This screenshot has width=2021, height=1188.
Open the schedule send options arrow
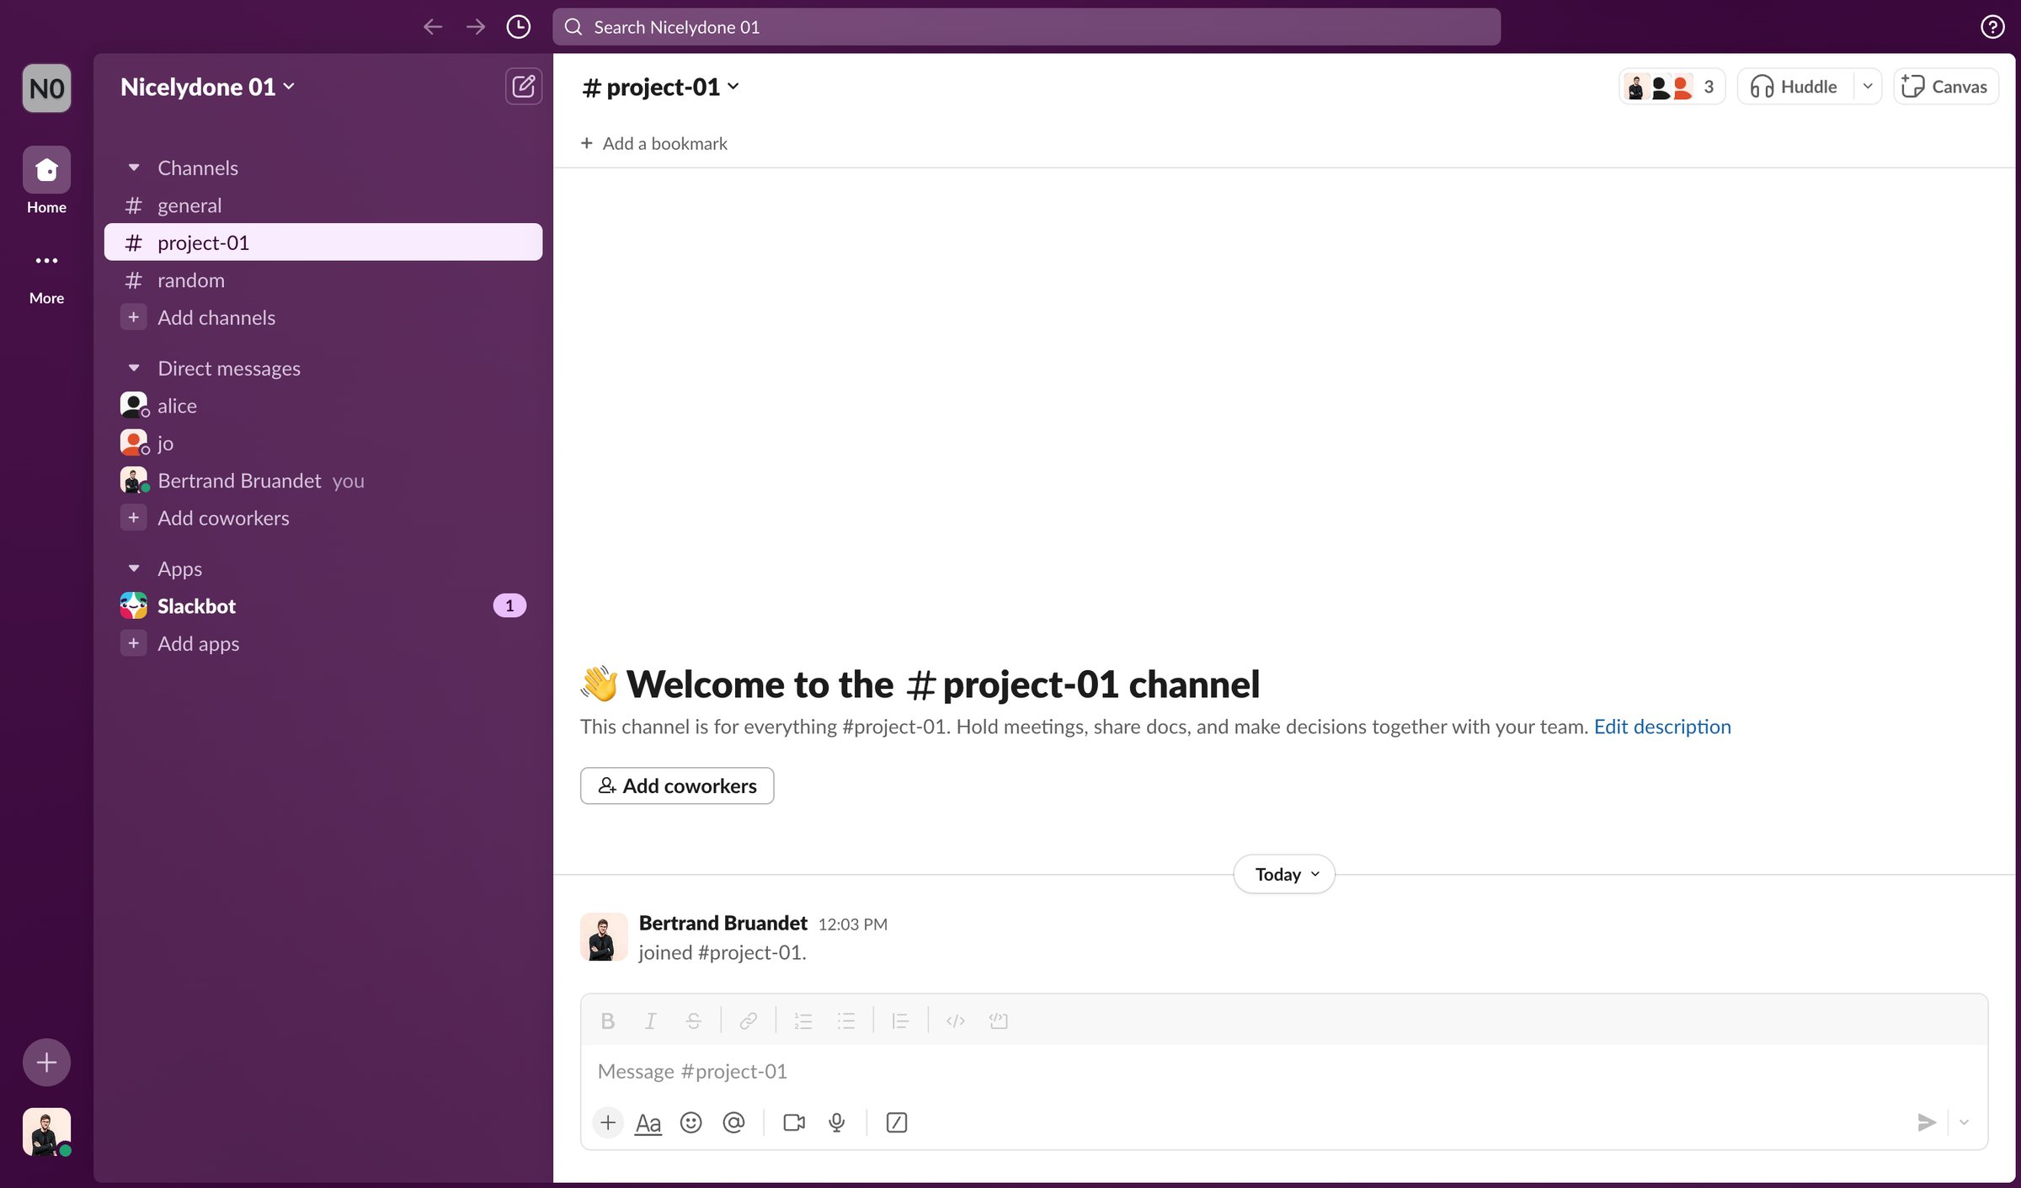[x=1964, y=1122]
